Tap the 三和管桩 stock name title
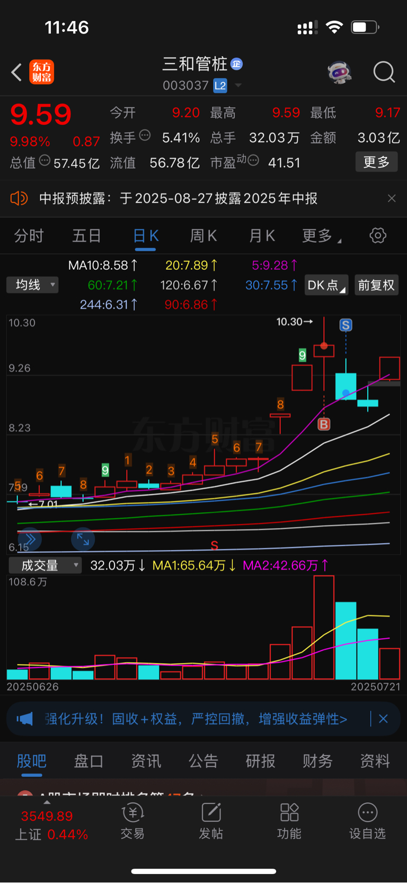Image resolution: width=407 pixels, height=883 pixels. [195, 64]
